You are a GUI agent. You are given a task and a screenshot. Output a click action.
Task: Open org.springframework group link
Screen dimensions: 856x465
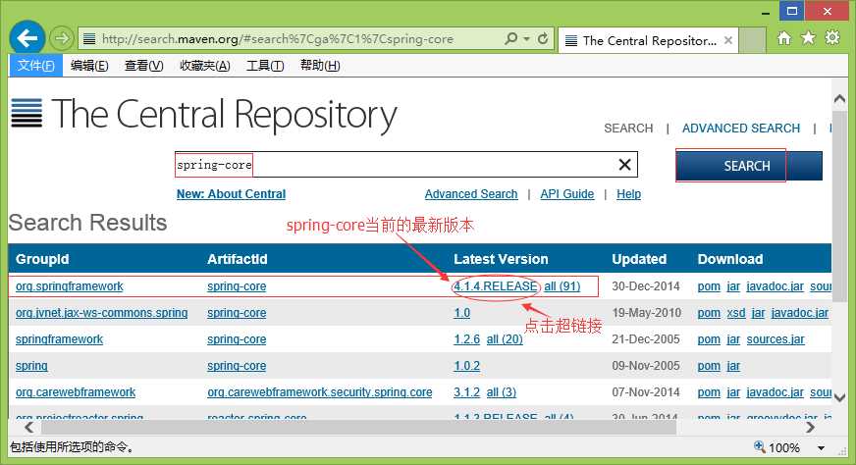coord(70,286)
